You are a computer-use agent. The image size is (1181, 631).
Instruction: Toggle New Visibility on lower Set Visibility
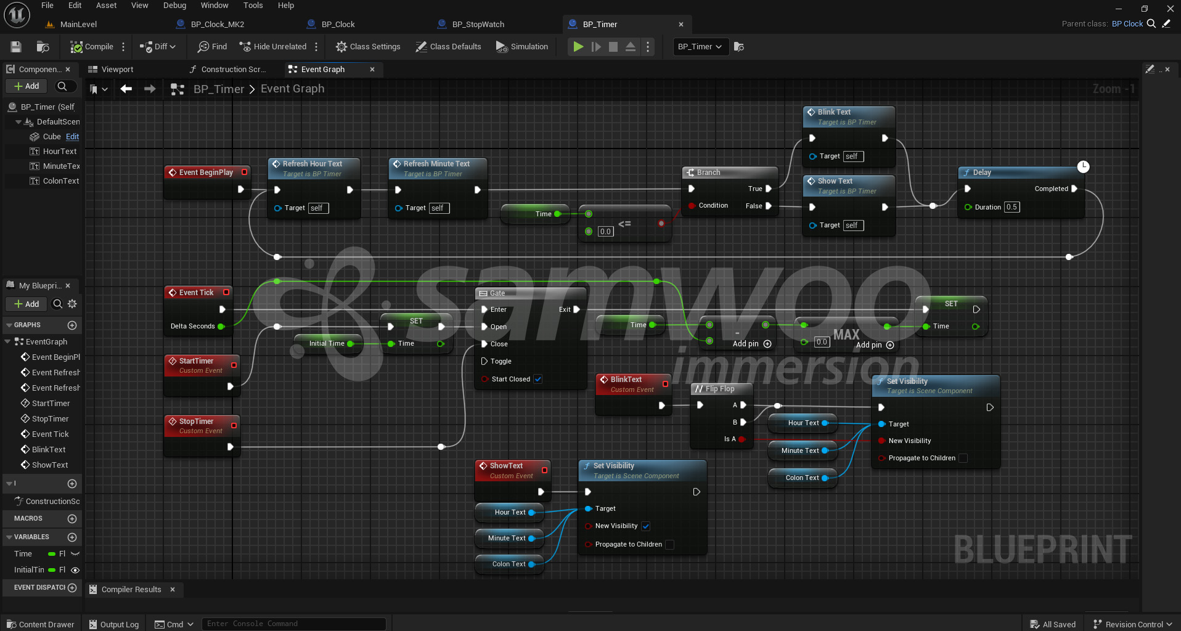646,526
